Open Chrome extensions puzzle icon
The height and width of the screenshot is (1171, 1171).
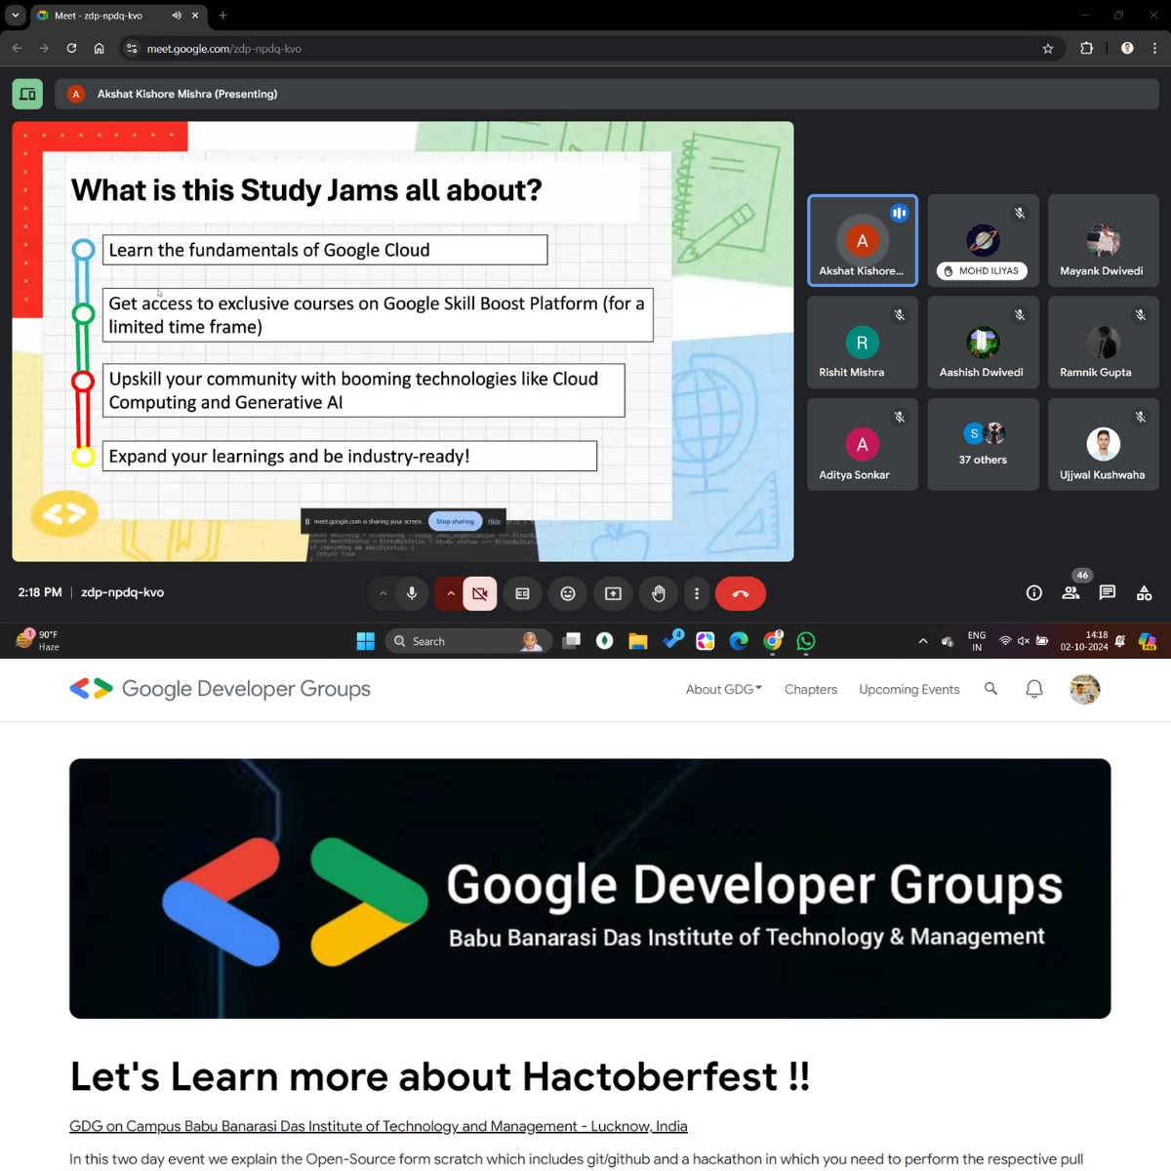(1086, 48)
